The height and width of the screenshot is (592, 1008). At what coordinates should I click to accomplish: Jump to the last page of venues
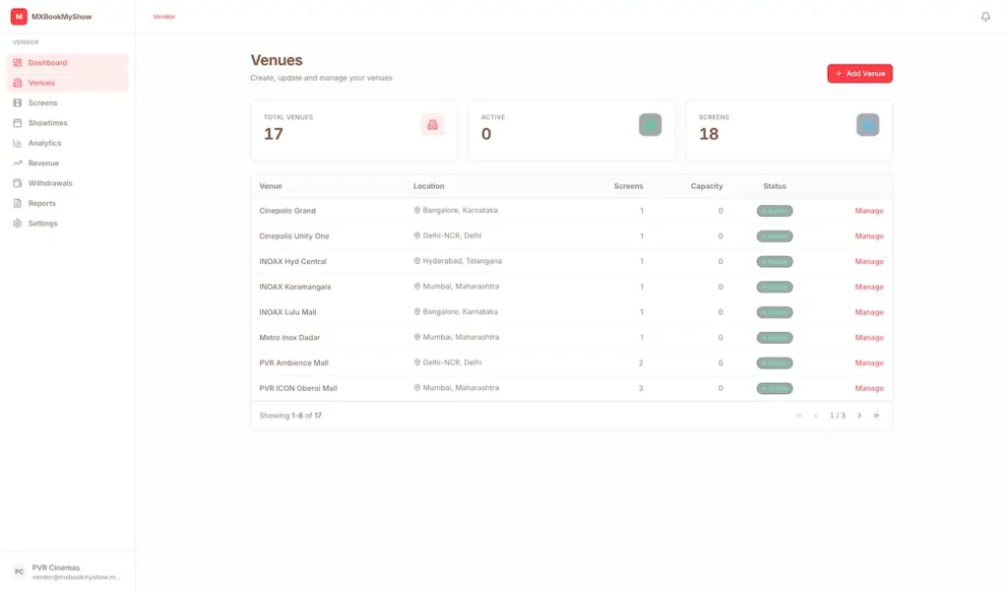[x=876, y=416]
